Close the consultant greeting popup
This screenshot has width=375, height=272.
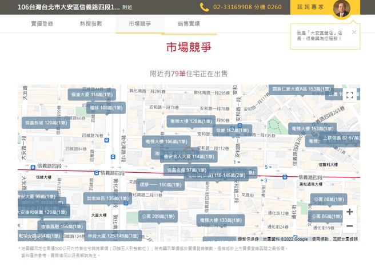(x=354, y=32)
